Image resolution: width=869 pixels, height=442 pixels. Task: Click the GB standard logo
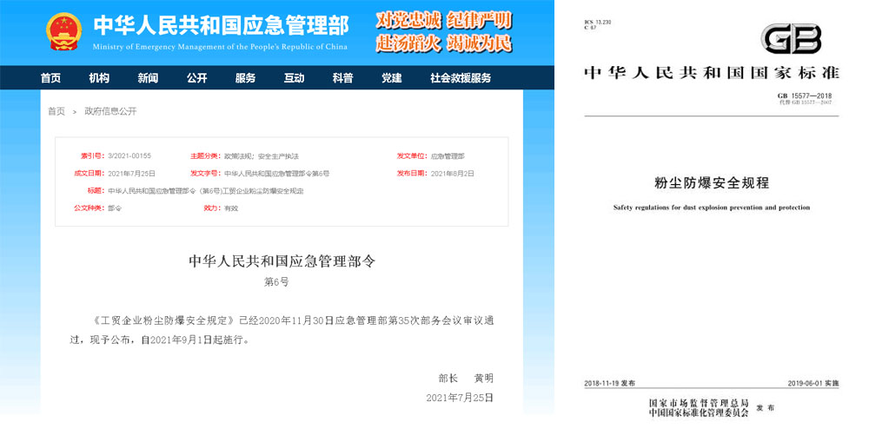pos(791,39)
